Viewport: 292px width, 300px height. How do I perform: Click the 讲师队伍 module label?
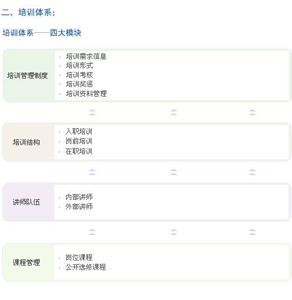point(26,202)
